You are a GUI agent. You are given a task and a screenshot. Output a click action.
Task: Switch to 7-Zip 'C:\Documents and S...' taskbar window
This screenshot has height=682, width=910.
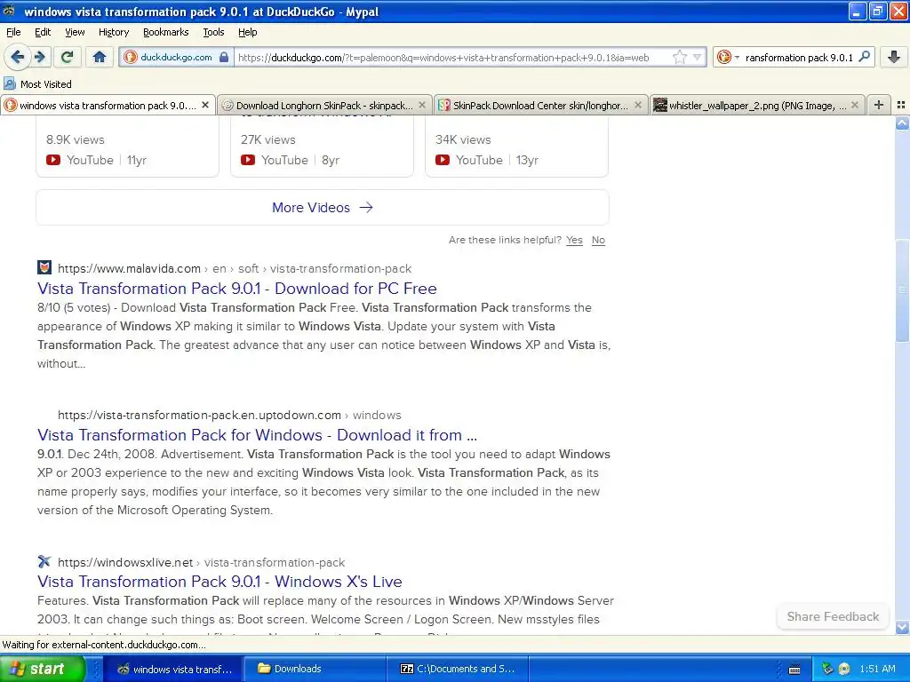(457, 669)
